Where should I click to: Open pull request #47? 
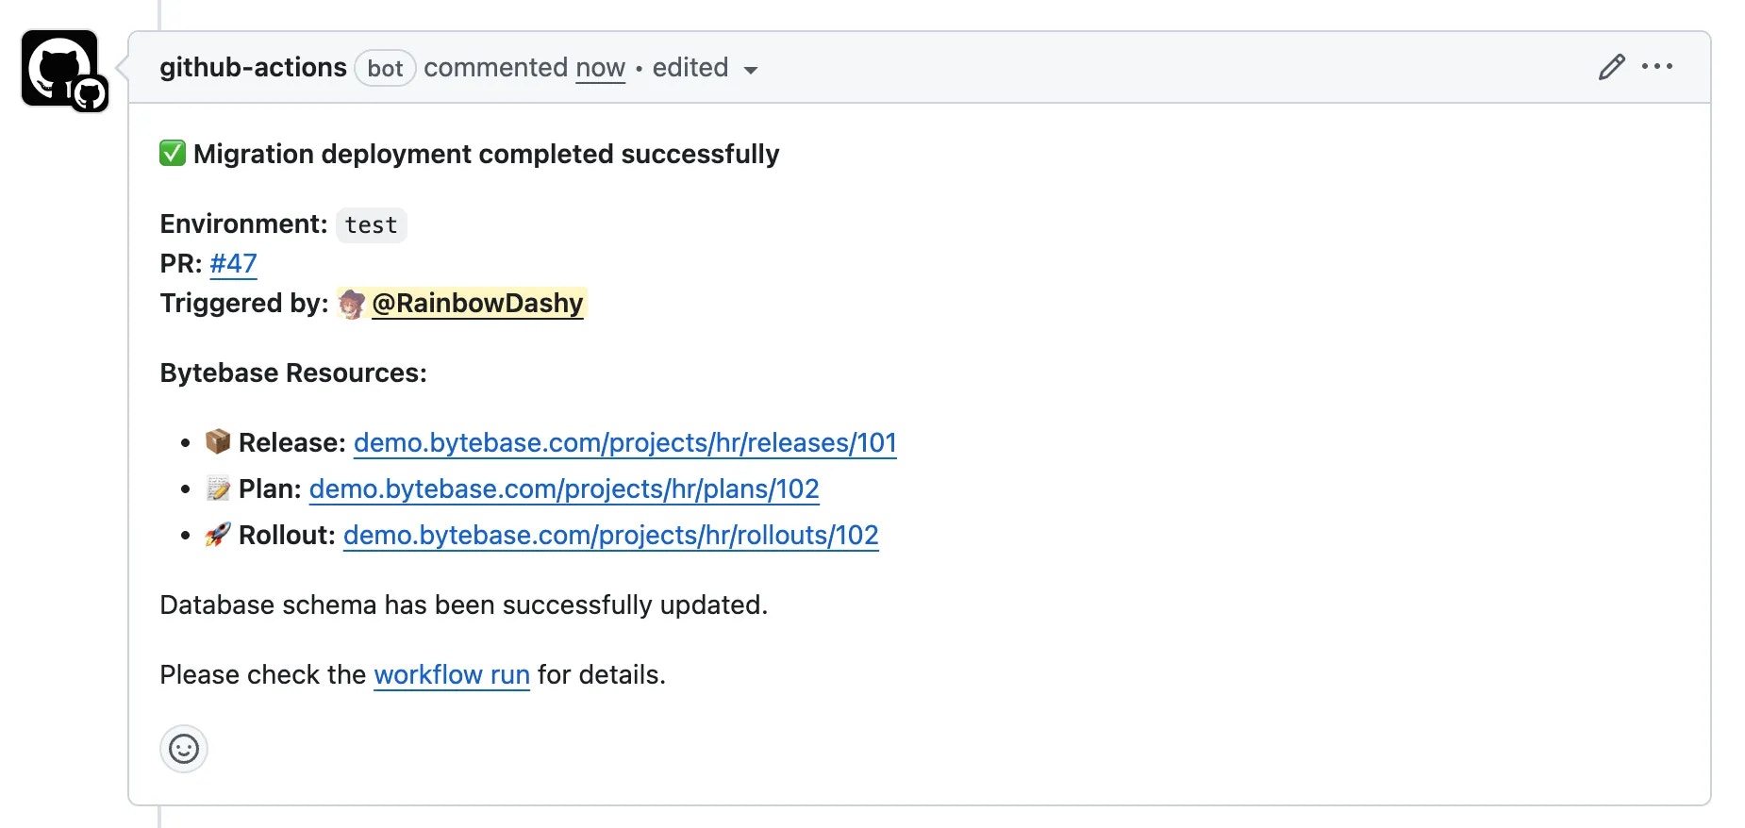(x=232, y=264)
